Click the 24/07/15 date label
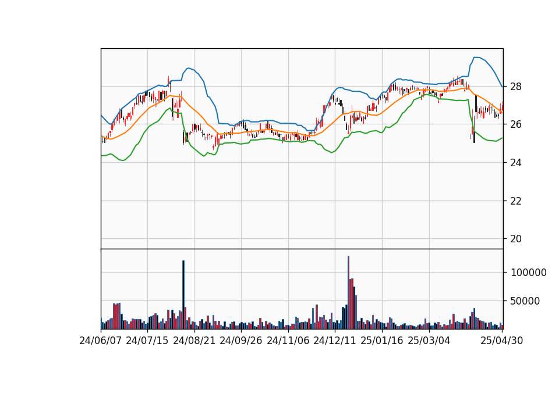 point(147,341)
